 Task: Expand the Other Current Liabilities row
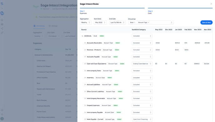pyautogui.click(x=85, y=92)
